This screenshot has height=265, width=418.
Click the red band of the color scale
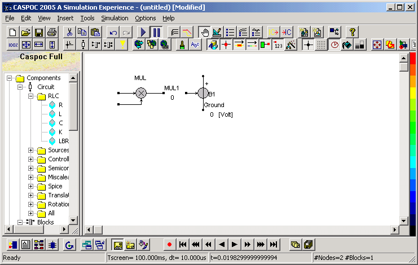click(413, 59)
